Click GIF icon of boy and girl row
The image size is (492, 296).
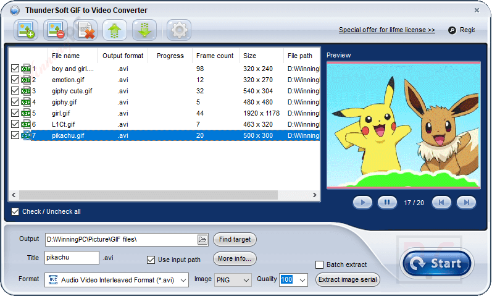pos(26,69)
